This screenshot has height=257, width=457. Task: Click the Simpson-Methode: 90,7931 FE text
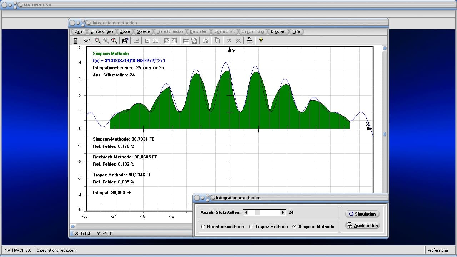[124, 139]
